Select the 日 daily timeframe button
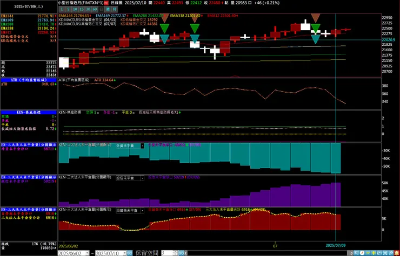 pyautogui.click(x=101, y=9)
